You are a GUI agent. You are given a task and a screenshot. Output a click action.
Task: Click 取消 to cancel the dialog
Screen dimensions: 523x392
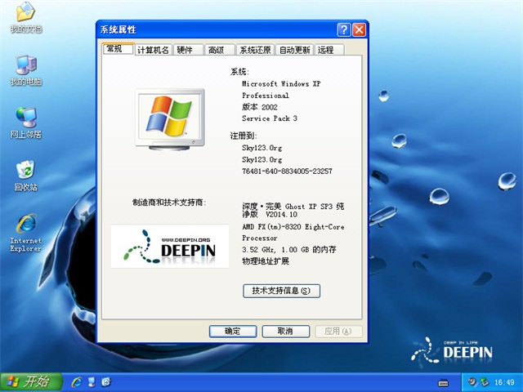pyautogui.click(x=284, y=331)
